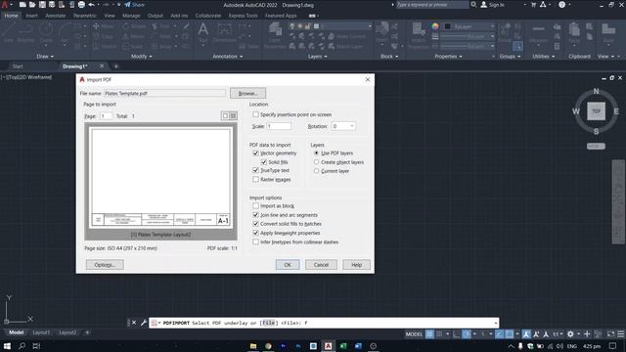Enable Specify insertion point on-screen
Viewport: 626px width, 352px height.
(x=255, y=114)
